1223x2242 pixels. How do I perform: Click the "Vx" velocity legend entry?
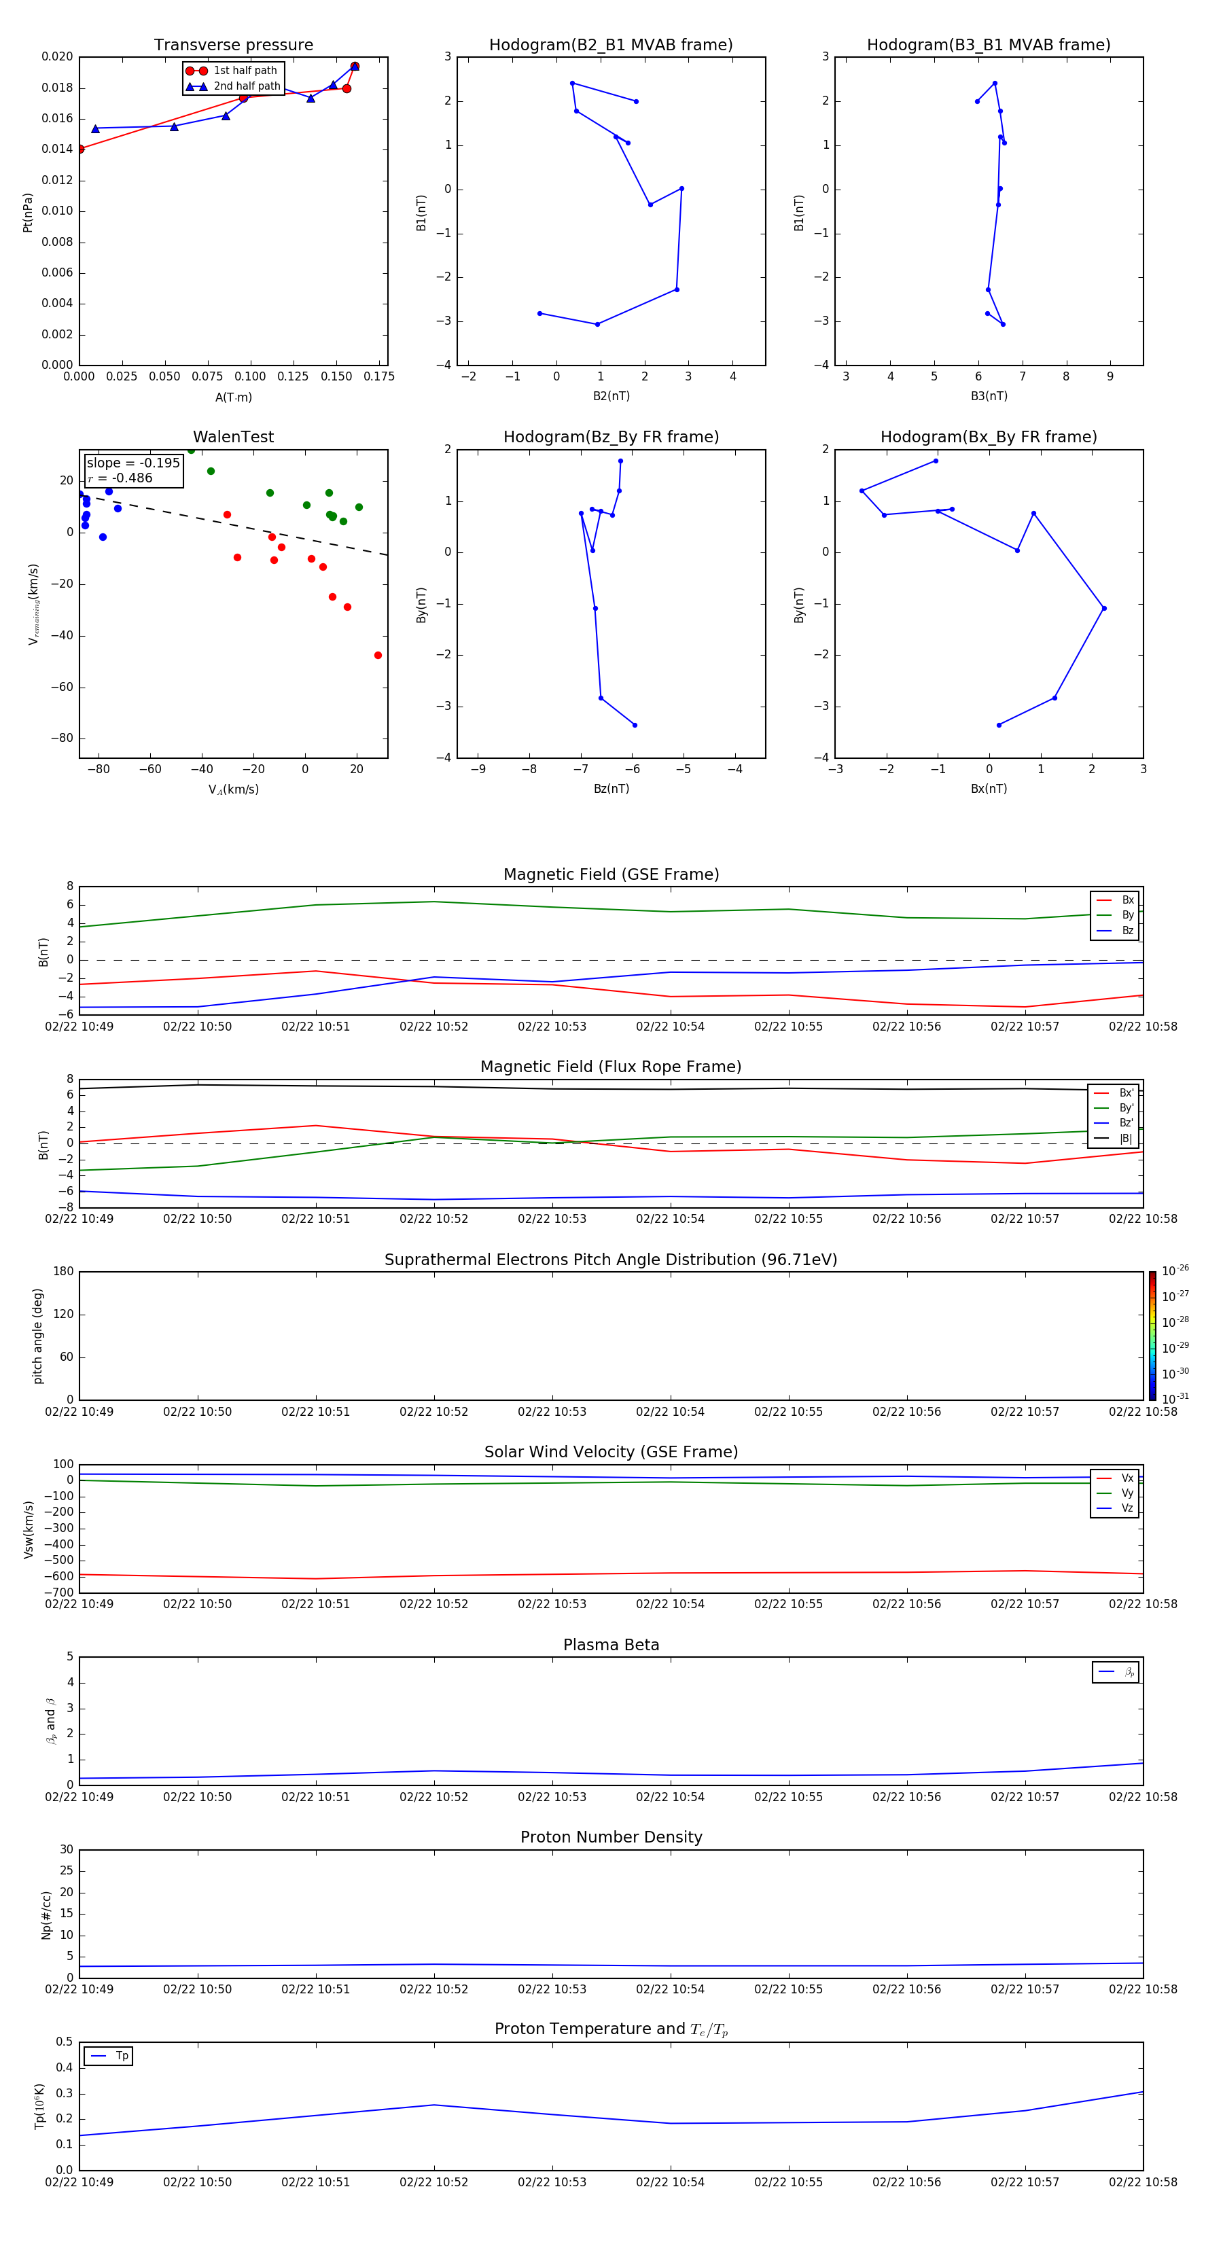pos(1115,1478)
